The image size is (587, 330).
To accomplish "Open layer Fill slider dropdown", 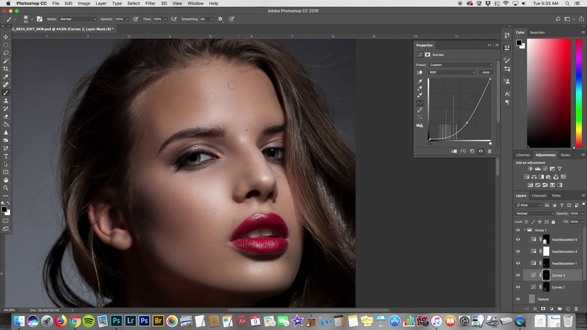I will pos(582,222).
